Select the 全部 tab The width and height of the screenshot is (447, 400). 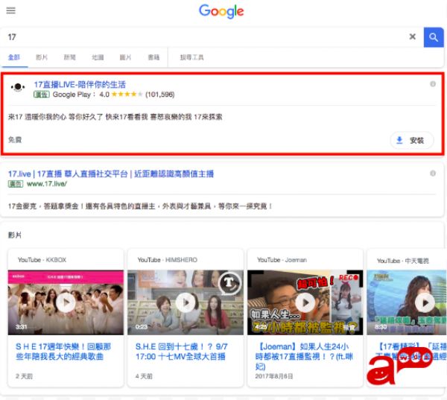click(13, 57)
